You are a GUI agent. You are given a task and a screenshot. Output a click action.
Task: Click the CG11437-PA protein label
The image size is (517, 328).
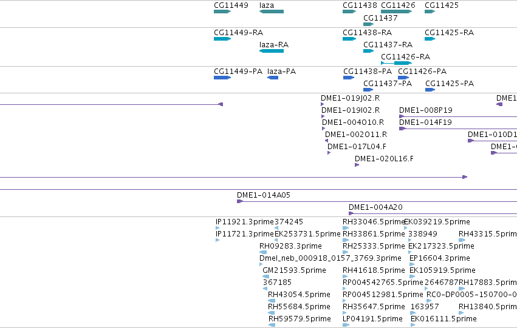pyautogui.click(x=388, y=84)
